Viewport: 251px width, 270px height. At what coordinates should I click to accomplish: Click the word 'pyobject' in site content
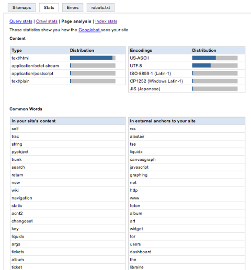point(20,152)
